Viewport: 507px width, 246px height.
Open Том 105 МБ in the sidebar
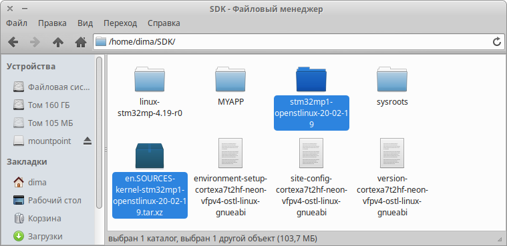pyautogui.click(x=51, y=123)
